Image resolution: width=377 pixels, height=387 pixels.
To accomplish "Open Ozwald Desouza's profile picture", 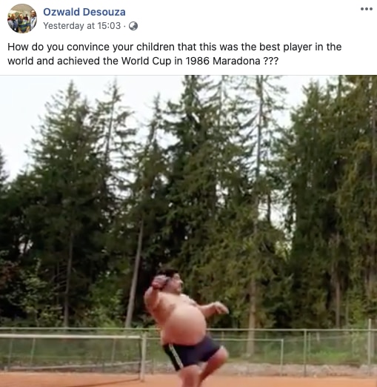I will coord(22,19).
